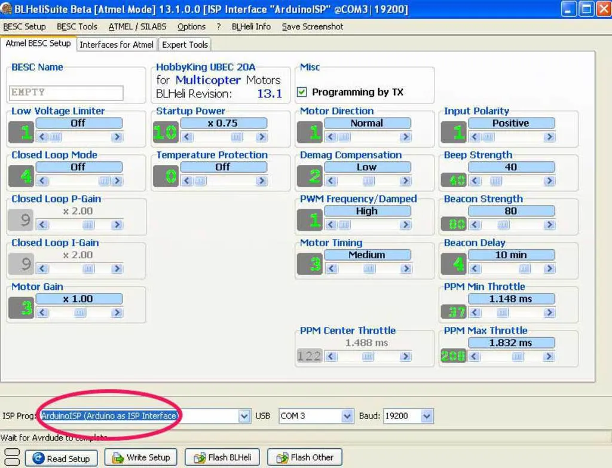Click the Motor Gain slider thumb
The width and height of the screenshot is (612, 468).
coord(88,313)
